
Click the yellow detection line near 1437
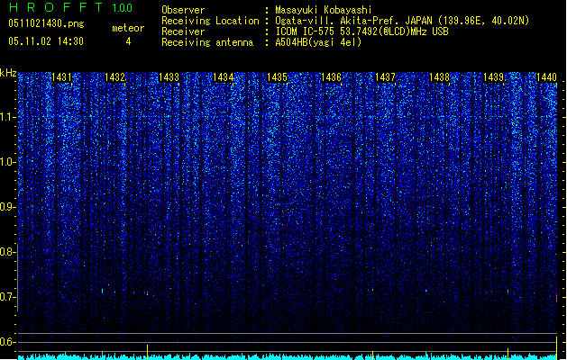click(x=373, y=355)
